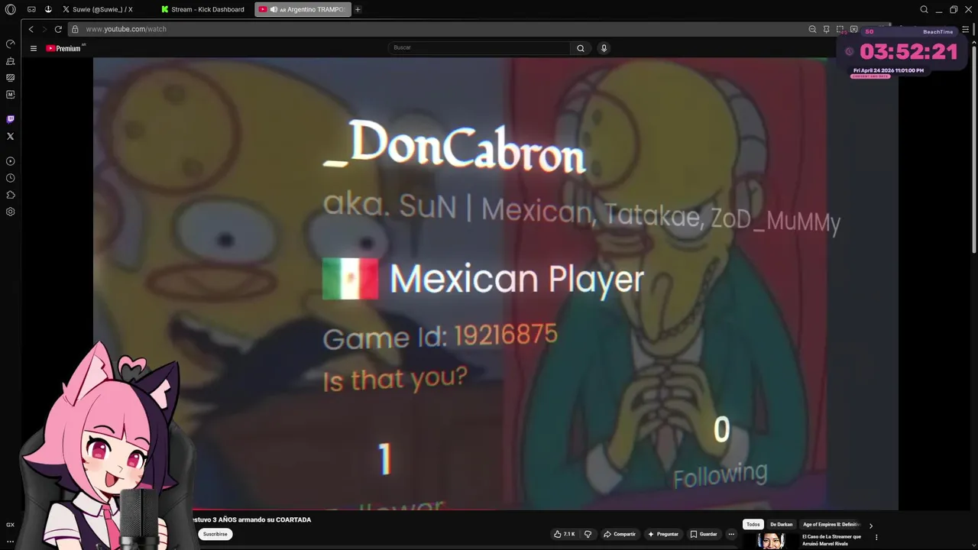Screen dimensions: 978x550
Task: Open the GX Corner gamepad icon
Action: pos(31,9)
